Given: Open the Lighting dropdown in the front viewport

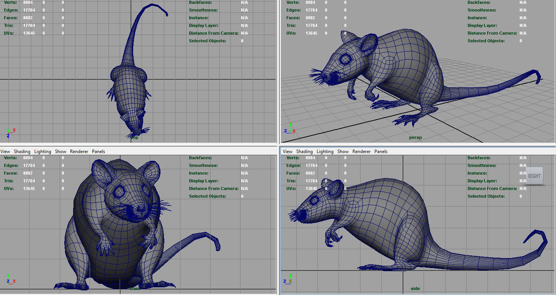Looking at the screenshot, I should 42,151.
